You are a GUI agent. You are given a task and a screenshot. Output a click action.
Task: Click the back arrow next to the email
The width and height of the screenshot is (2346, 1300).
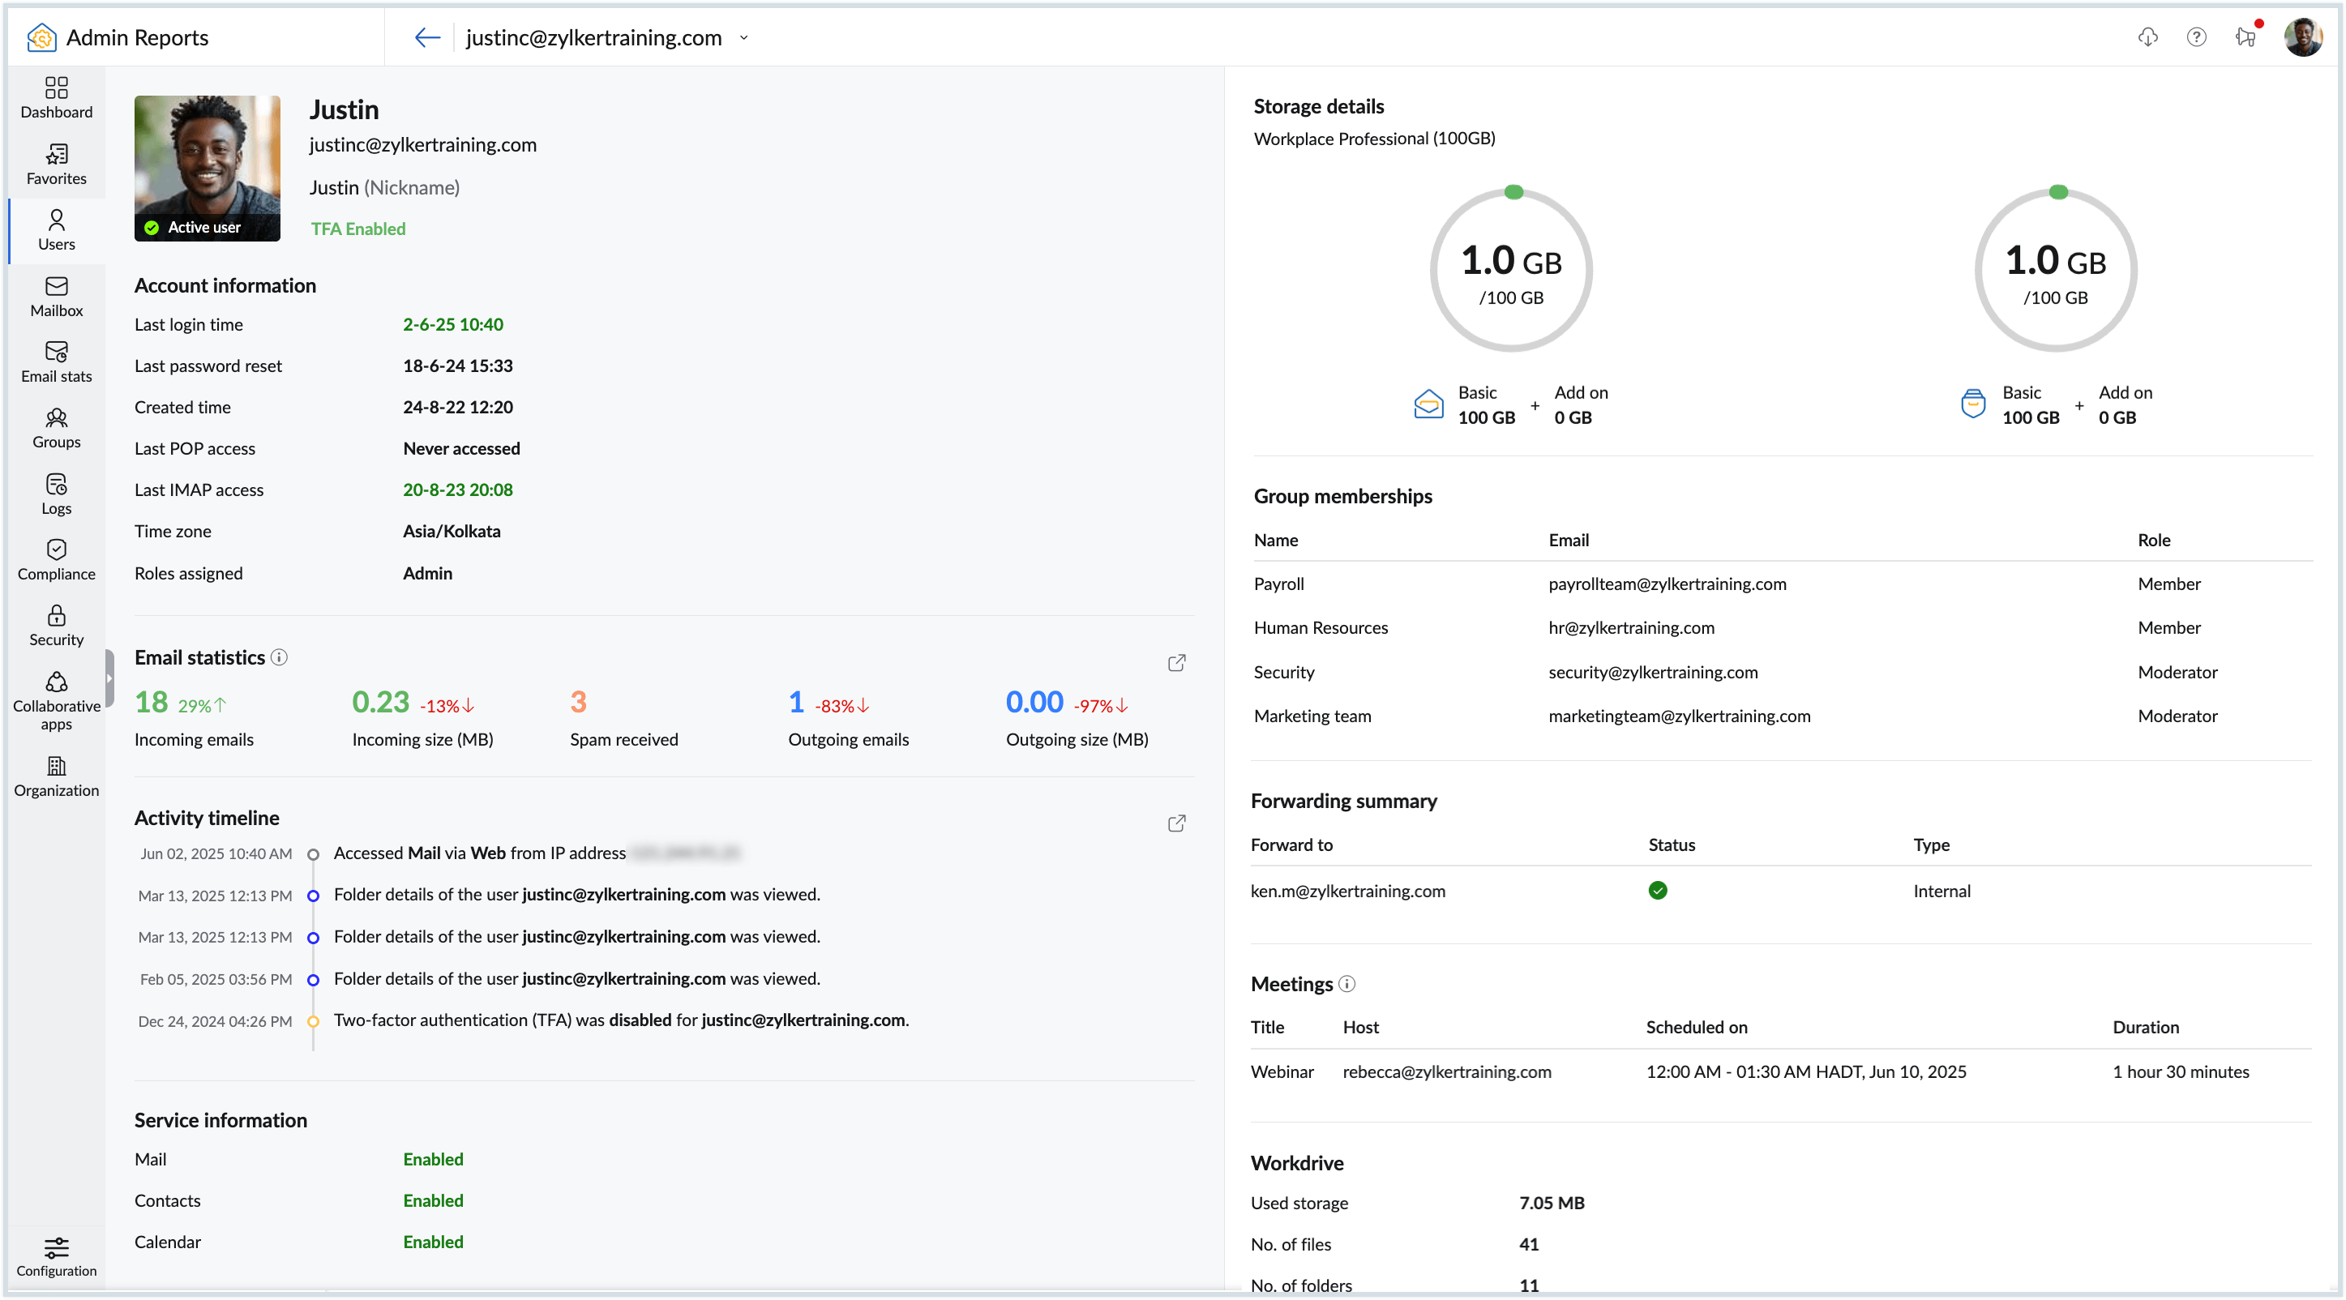pyautogui.click(x=427, y=37)
